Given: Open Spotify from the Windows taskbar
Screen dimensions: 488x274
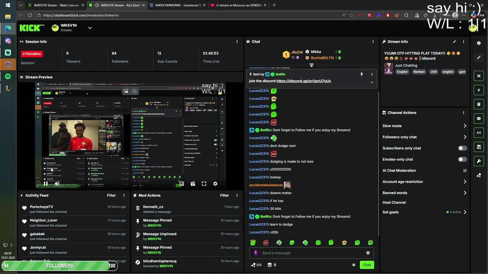Looking at the screenshot, I should pyautogui.click(x=8, y=76).
